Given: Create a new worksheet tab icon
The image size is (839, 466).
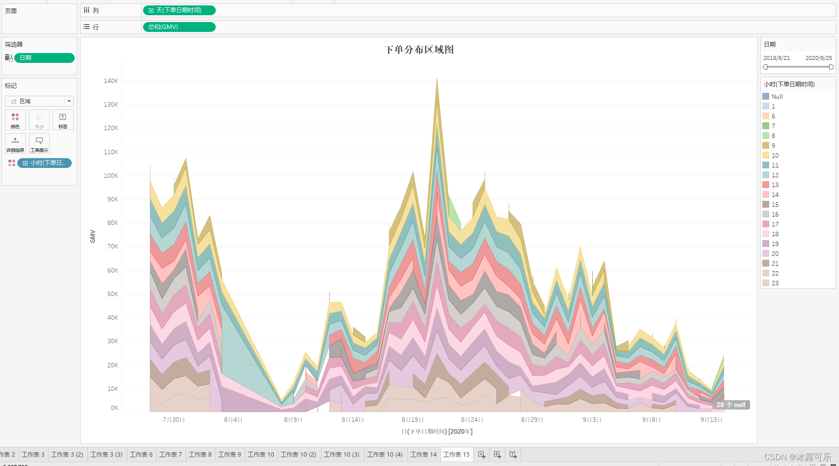Looking at the screenshot, I should click(x=482, y=455).
